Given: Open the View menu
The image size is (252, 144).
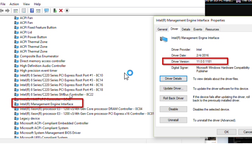Looking at the screenshot, I should coord(26,4).
